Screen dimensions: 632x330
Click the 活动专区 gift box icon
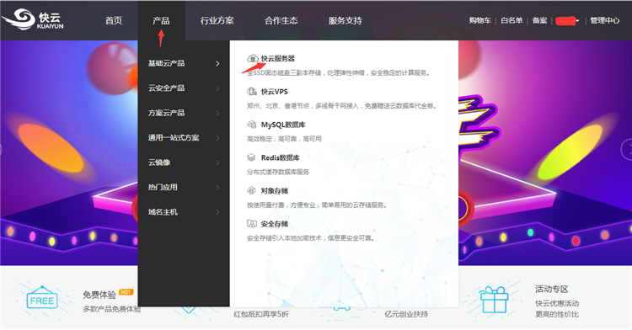point(494,300)
